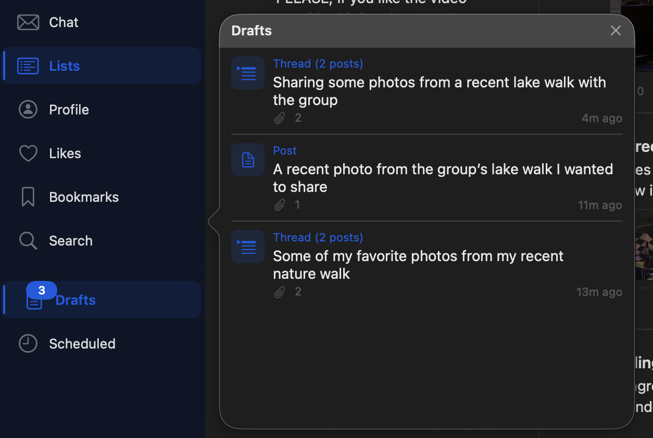653x438 pixels.
Task: Click the Drafts count badge showing 3
Action: [42, 290]
